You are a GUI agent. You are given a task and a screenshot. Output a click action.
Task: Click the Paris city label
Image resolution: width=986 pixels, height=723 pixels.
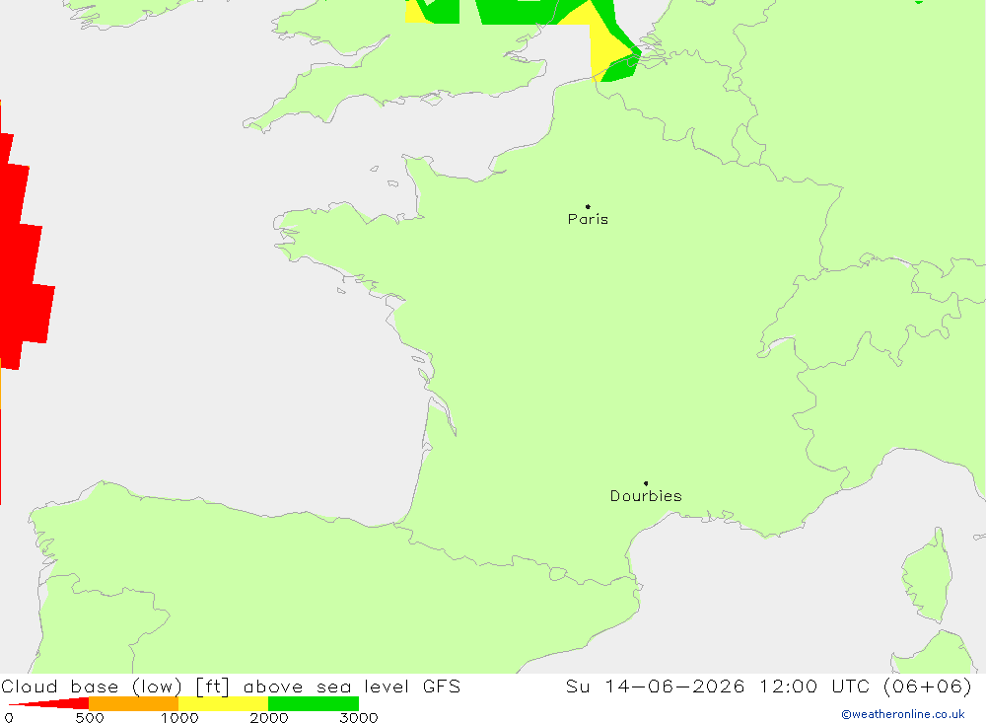pyautogui.click(x=588, y=219)
